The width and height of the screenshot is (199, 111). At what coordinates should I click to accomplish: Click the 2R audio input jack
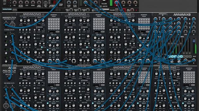tap(123, 2)
